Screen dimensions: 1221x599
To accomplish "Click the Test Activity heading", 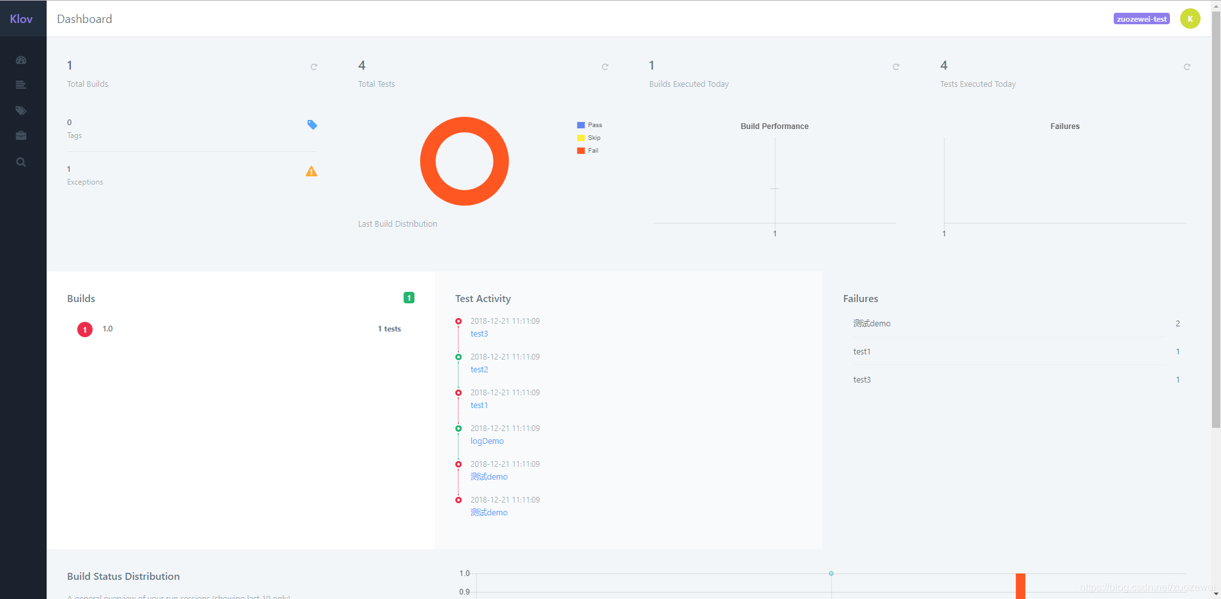I will pos(483,299).
